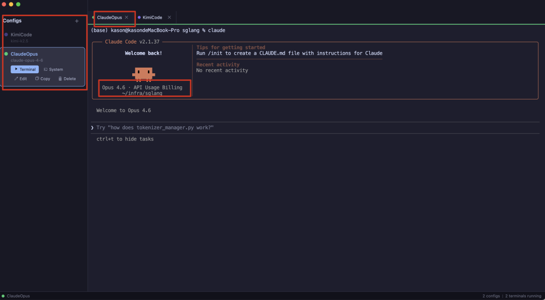The height and width of the screenshot is (300, 545).
Task: Click the clipboard icon on Copy
Action: coord(37,79)
